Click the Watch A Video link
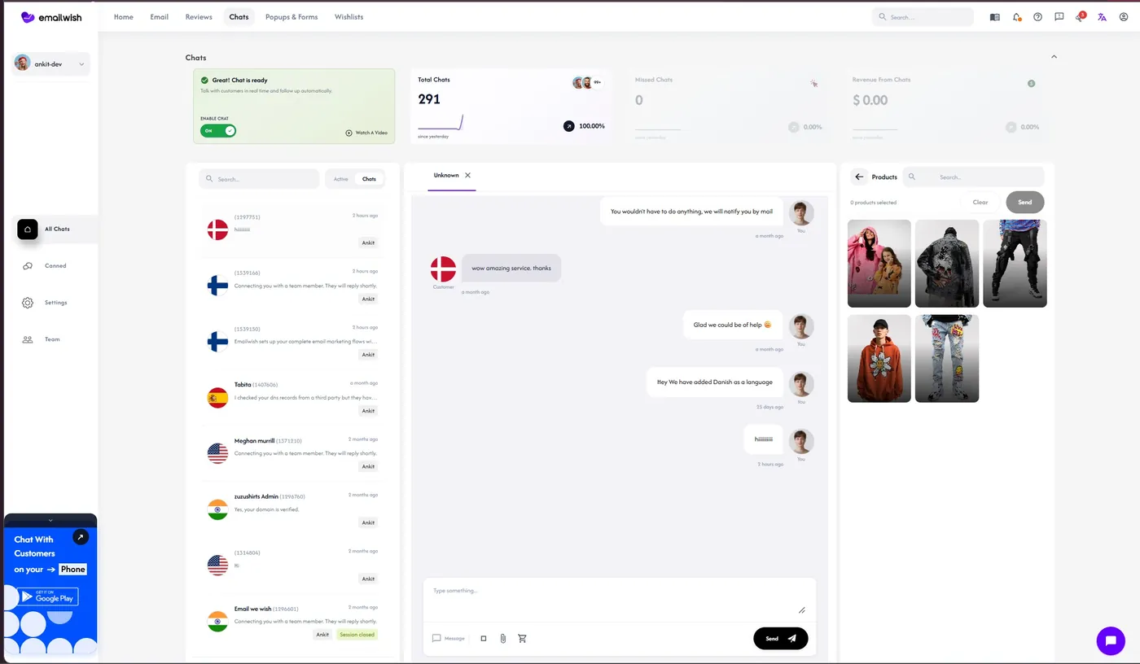 [366, 133]
